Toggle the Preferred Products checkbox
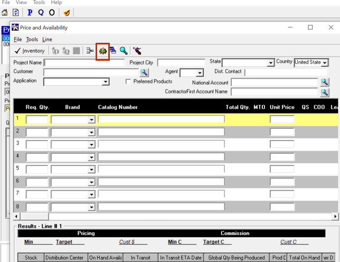 (x=128, y=81)
